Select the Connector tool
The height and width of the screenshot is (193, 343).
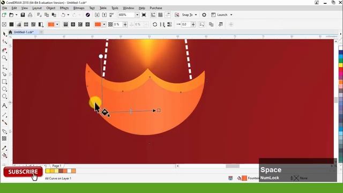pos(4,122)
